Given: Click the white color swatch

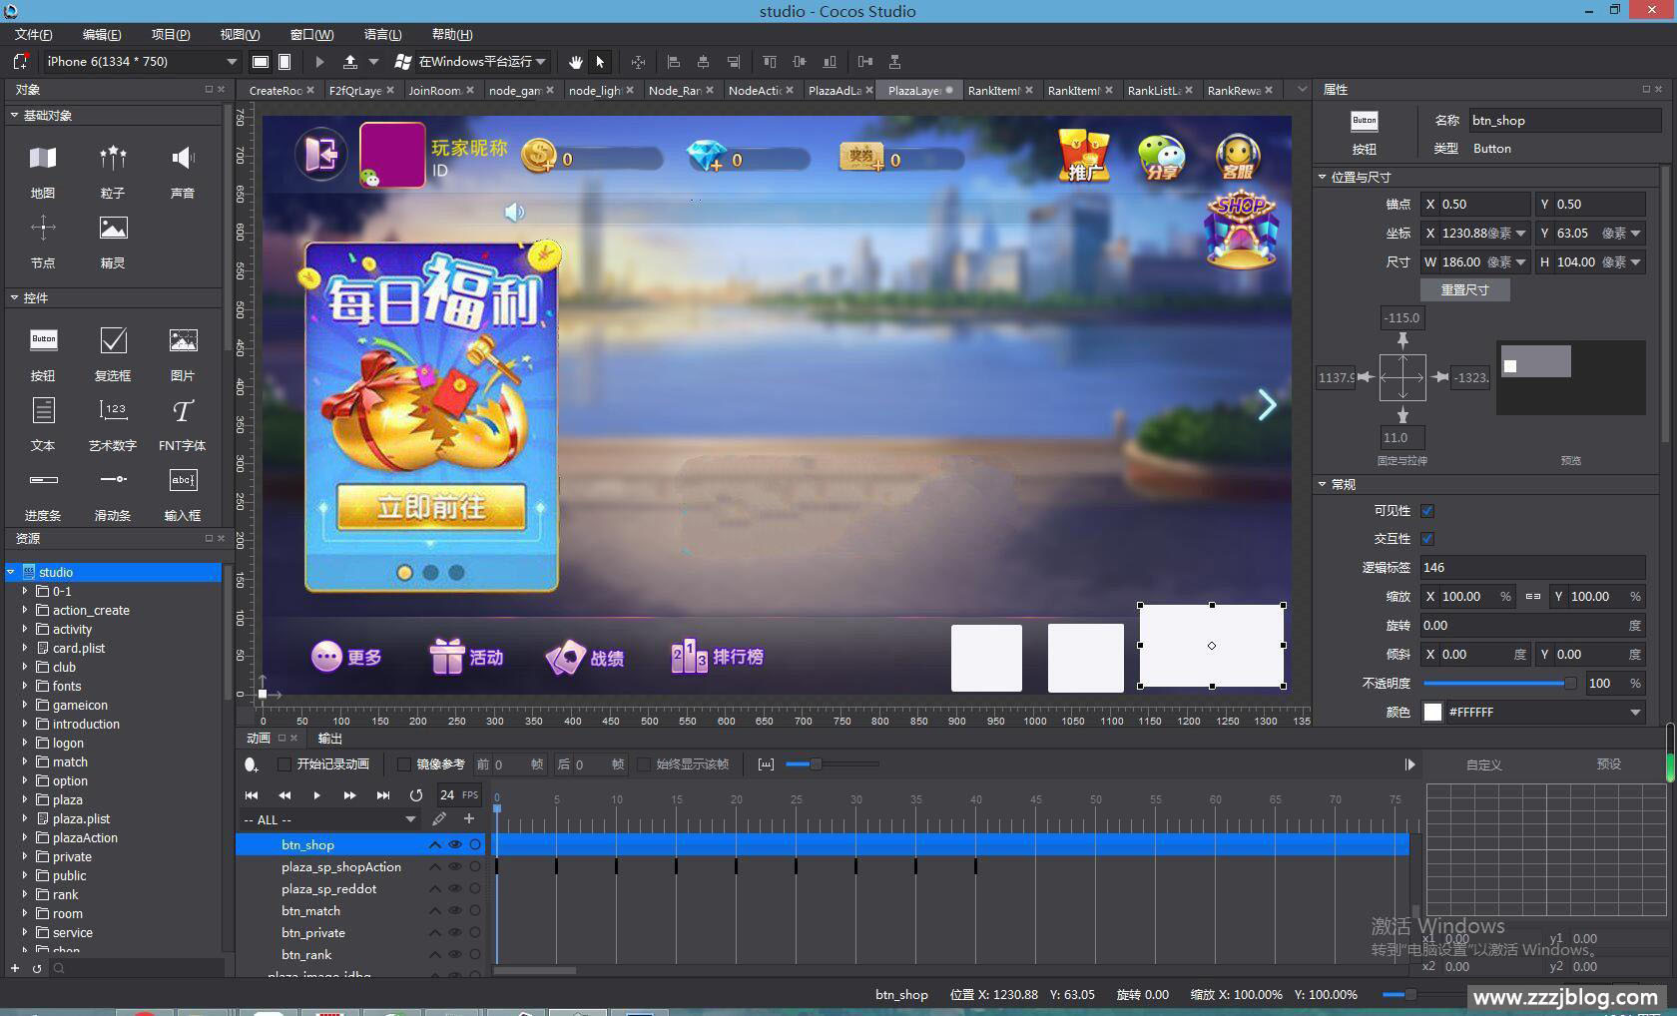Looking at the screenshot, I should [x=1432, y=712].
